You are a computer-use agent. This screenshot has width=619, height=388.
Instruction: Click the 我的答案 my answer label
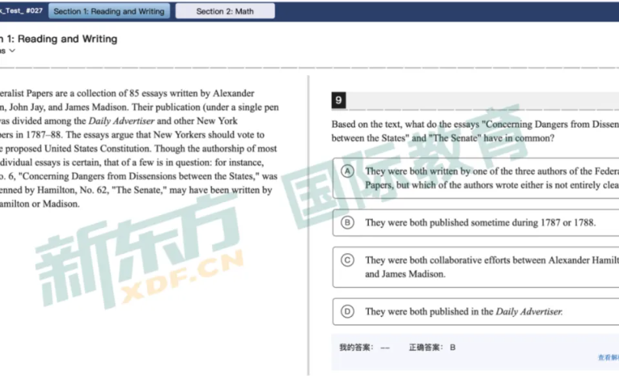point(356,347)
